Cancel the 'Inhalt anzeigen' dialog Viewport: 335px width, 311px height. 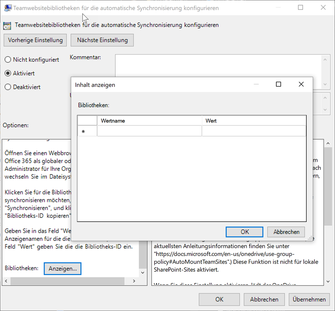click(x=286, y=232)
